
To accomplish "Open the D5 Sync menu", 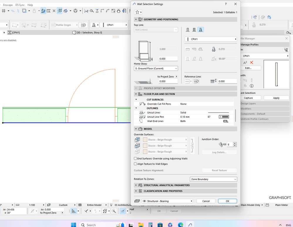I will pos(20,5).
